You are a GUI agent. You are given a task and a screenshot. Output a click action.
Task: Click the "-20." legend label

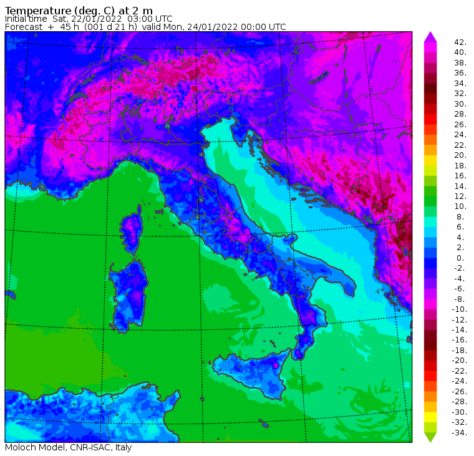460,361
